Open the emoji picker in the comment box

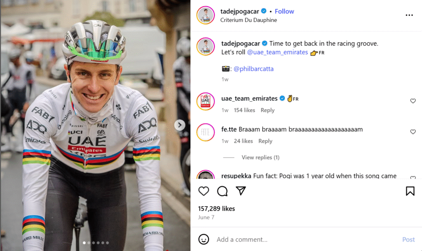(204, 239)
